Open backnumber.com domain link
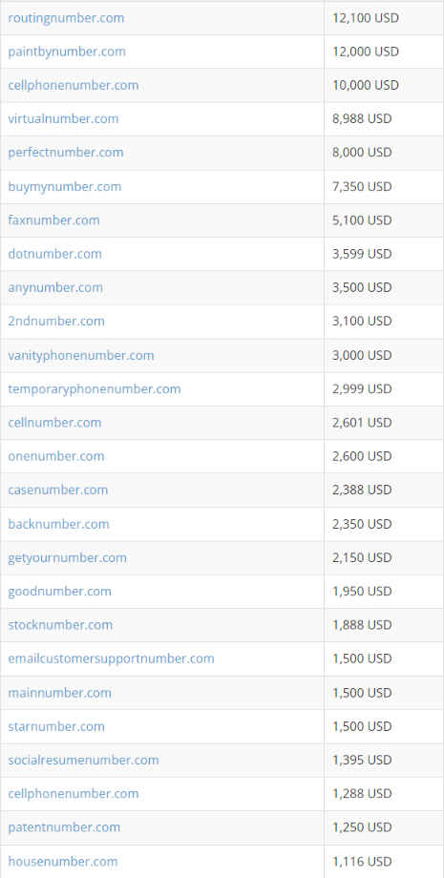The height and width of the screenshot is (878, 444). click(x=58, y=524)
